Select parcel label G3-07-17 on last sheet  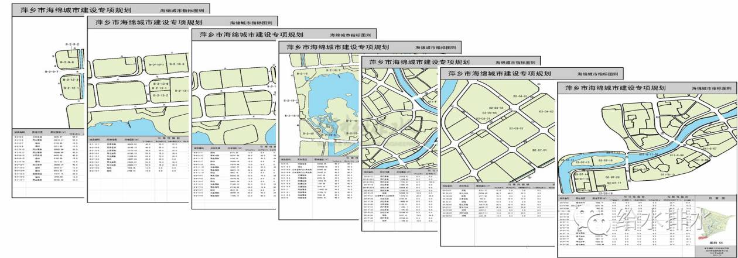click(614, 183)
